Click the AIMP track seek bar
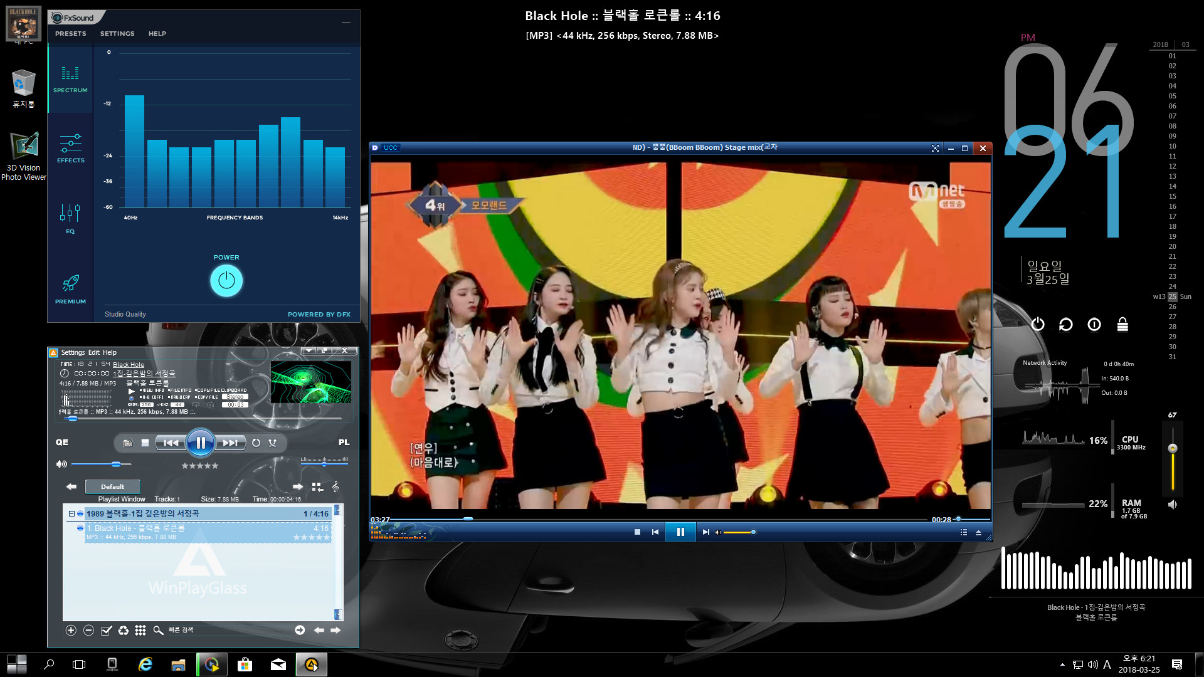 pyautogui.click(x=202, y=418)
